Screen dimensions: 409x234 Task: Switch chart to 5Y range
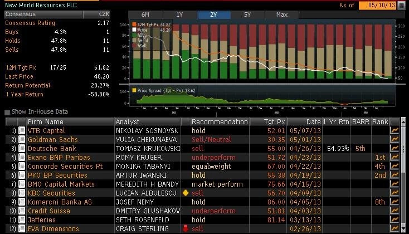pos(247,14)
